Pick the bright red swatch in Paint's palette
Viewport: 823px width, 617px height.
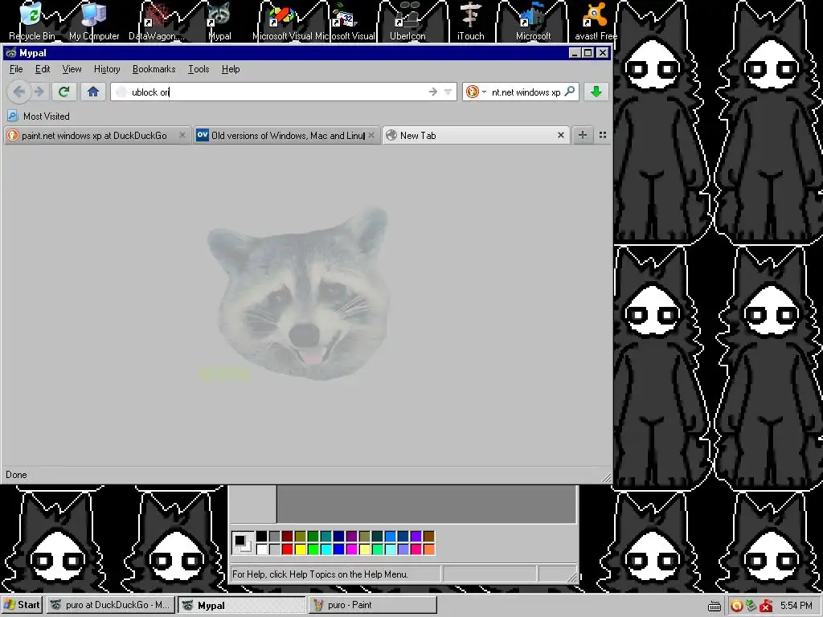287,549
